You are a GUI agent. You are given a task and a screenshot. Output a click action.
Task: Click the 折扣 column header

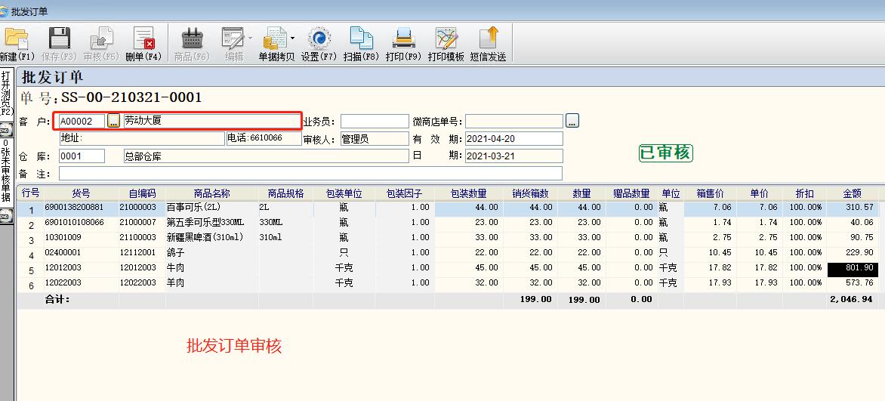[804, 193]
